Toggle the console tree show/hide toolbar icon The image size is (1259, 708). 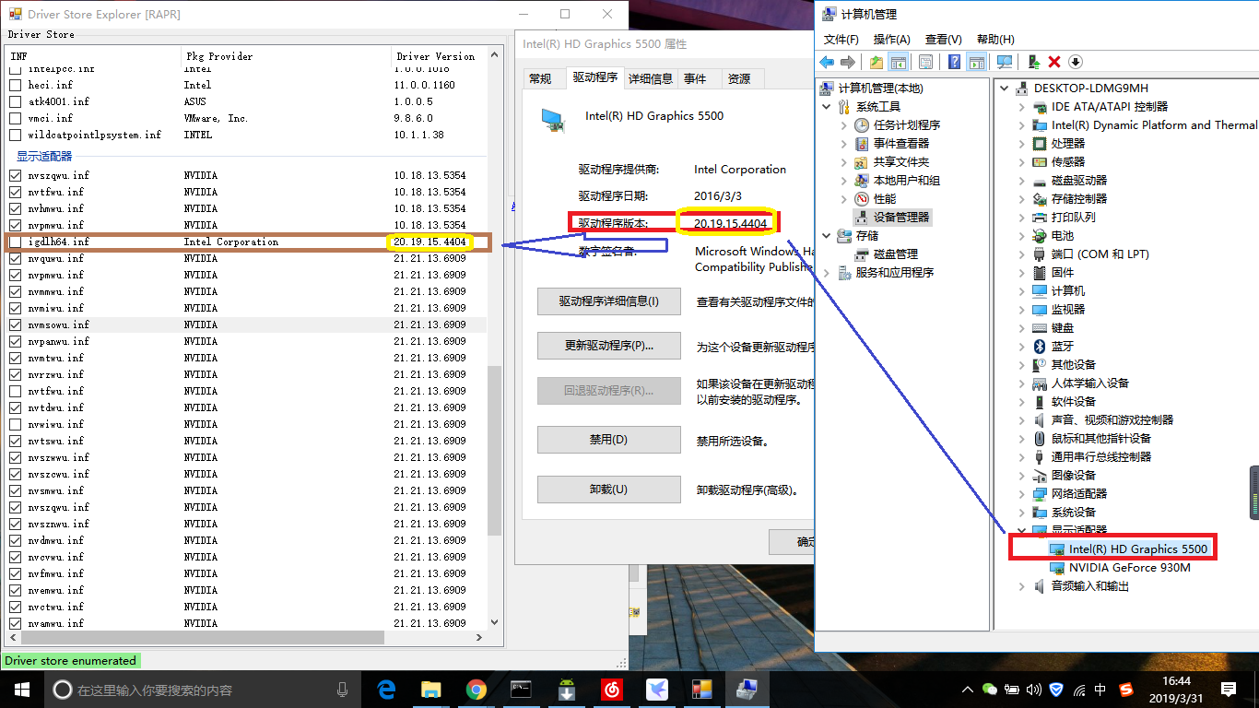point(897,62)
